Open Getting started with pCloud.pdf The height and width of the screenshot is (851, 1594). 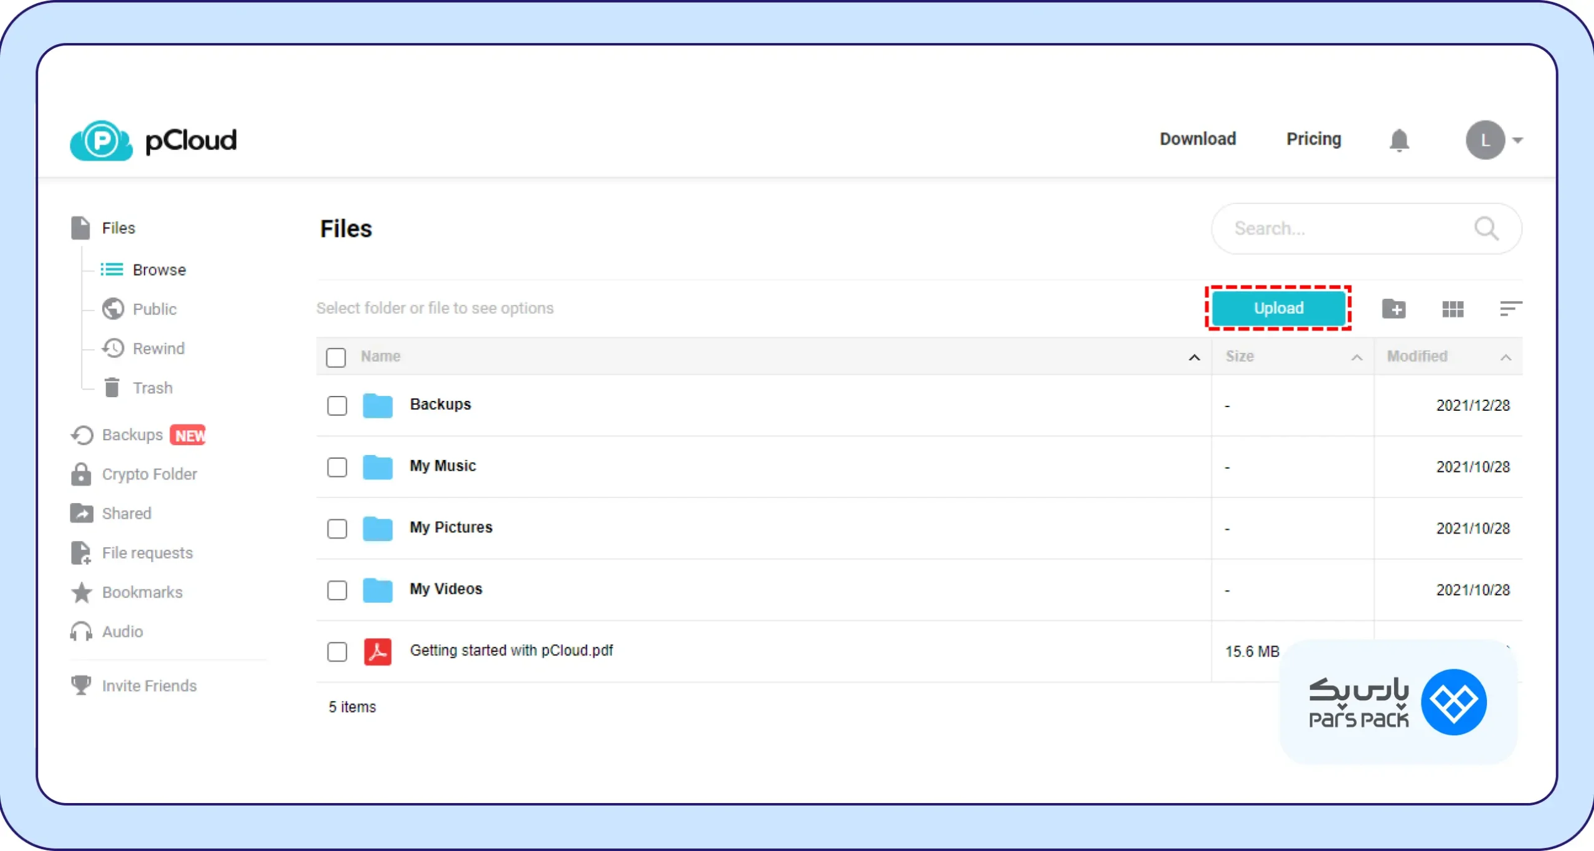point(511,651)
